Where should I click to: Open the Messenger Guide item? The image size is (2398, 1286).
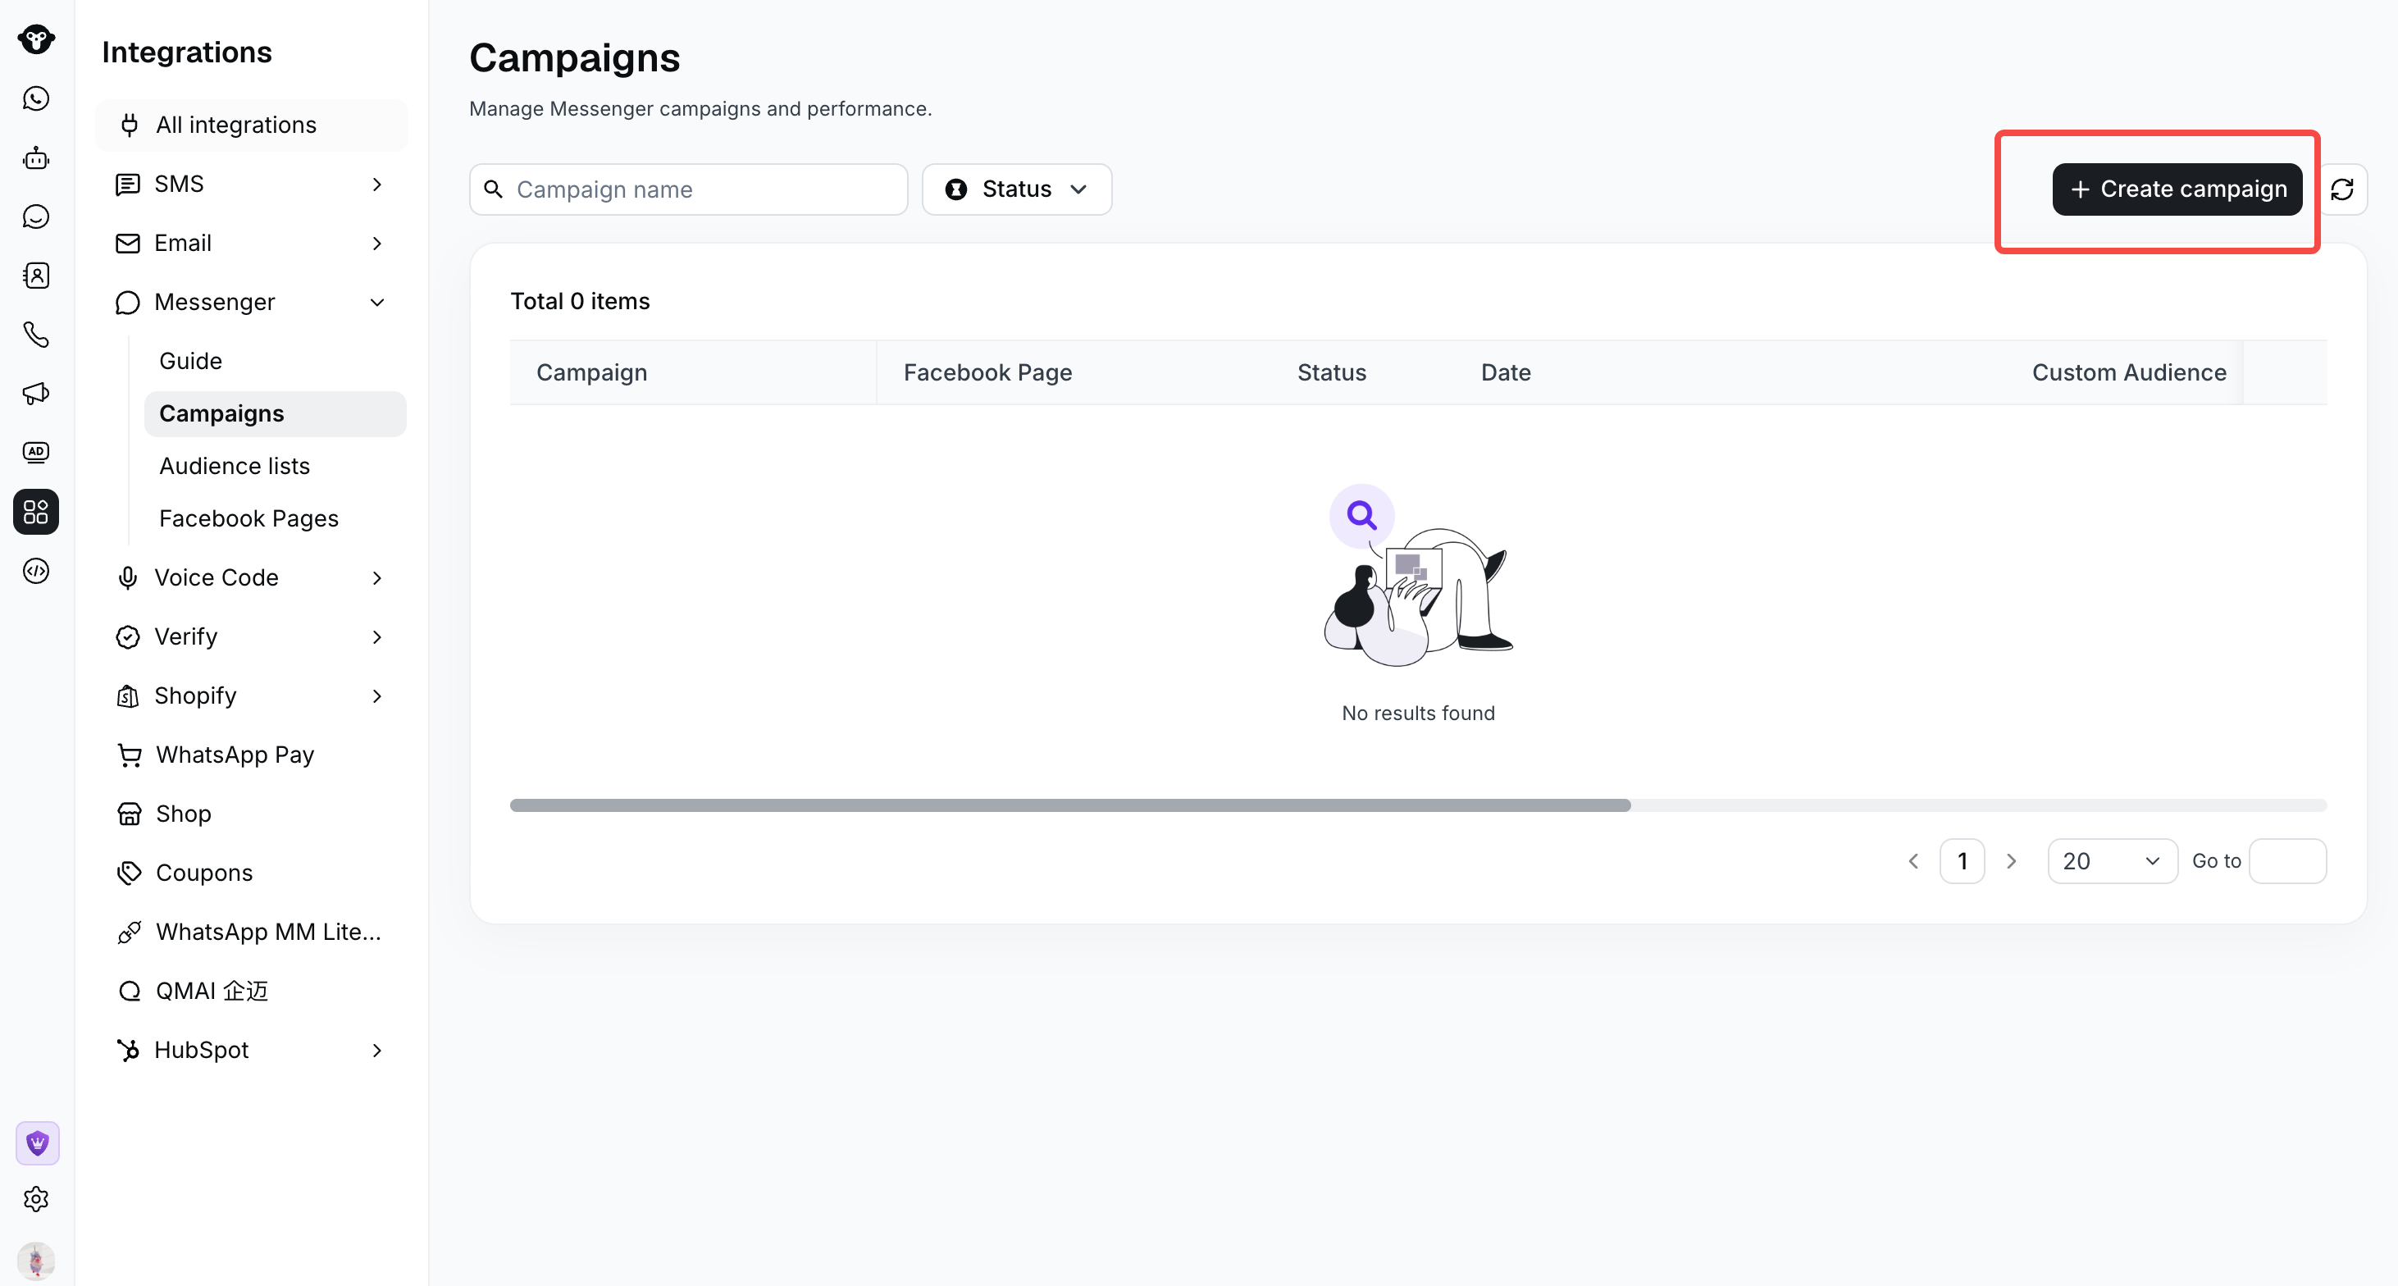click(276, 362)
